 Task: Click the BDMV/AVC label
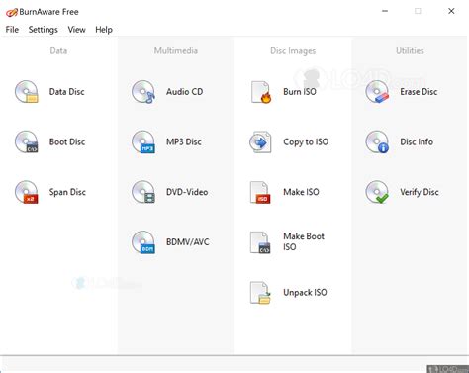coord(188,242)
